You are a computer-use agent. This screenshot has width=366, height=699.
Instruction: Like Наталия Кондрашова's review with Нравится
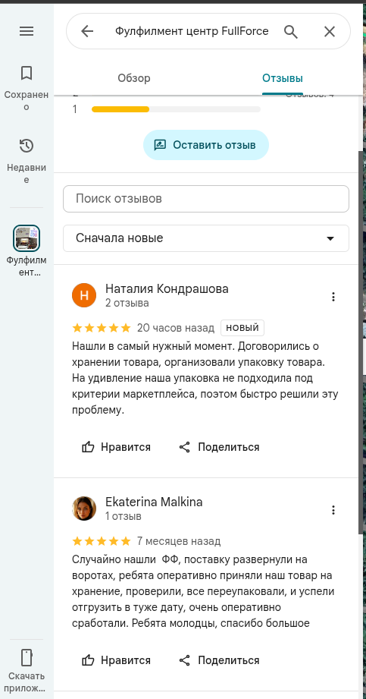pos(116,447)
